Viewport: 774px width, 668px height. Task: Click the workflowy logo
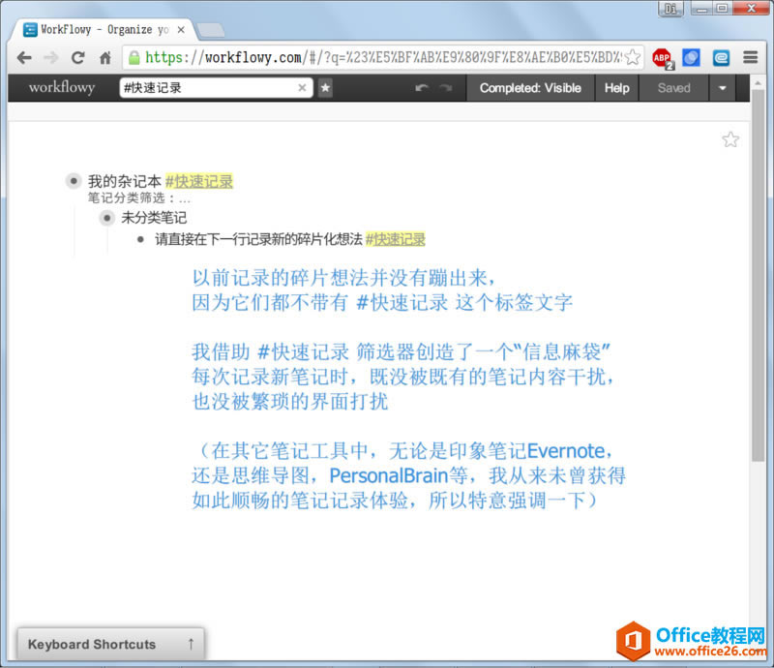tap(62, 87)
